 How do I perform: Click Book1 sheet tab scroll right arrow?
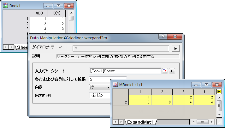coord(11,47)
